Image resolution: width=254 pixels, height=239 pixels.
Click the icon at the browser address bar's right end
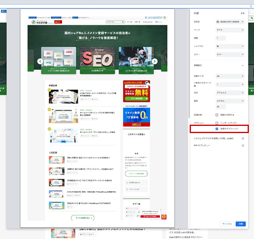[x=251, y=6]
